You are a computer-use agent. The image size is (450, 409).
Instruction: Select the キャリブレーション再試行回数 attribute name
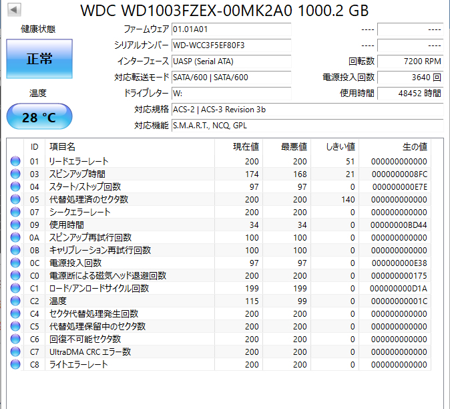[x=100, y=250]
